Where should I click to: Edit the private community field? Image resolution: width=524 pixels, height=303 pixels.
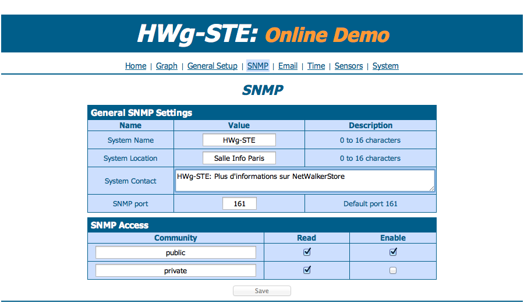(176, 270)
